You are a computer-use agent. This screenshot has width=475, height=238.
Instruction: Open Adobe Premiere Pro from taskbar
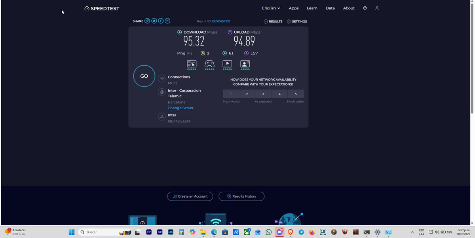[149, 232]
